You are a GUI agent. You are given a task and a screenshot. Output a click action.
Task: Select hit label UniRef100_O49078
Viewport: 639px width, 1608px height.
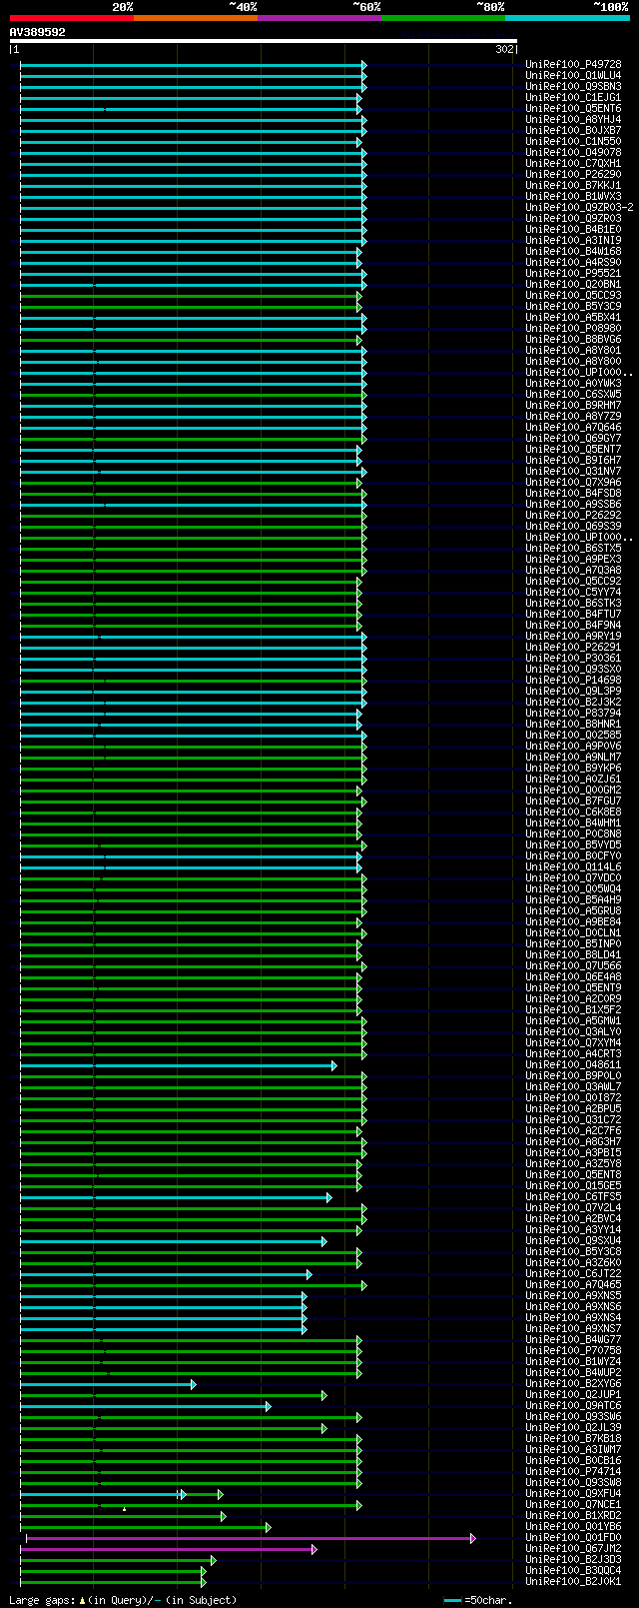pos(573,152)
